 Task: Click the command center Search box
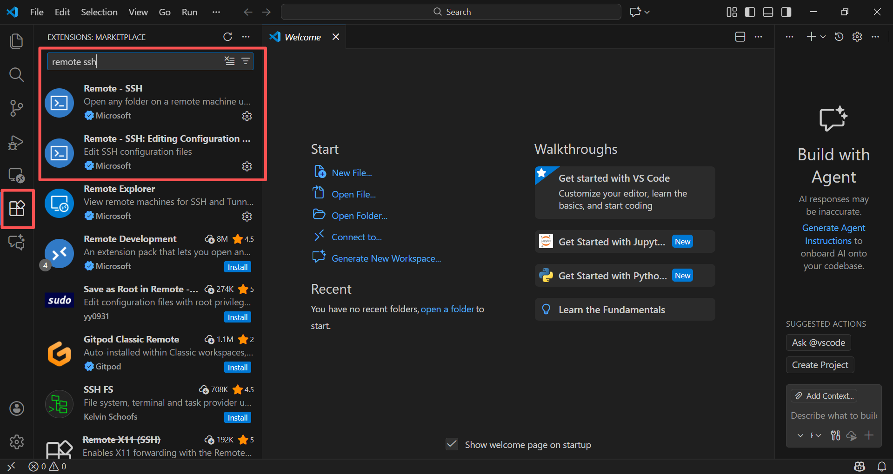tap(451, 12)
